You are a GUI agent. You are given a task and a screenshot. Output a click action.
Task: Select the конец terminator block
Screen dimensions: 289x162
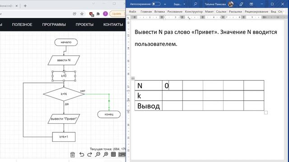(x=109, y=114)
